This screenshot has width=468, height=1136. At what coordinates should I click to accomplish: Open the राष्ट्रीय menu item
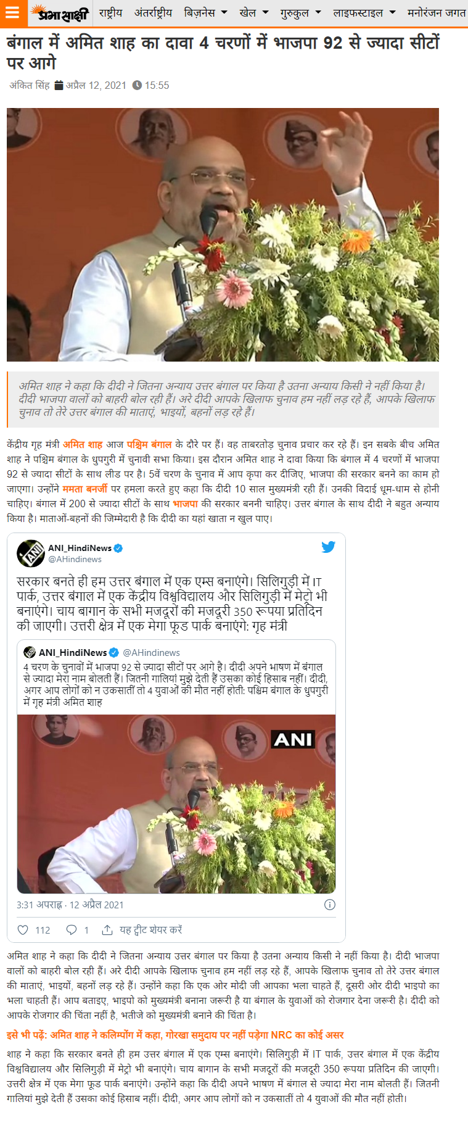[x=111, y=12]
